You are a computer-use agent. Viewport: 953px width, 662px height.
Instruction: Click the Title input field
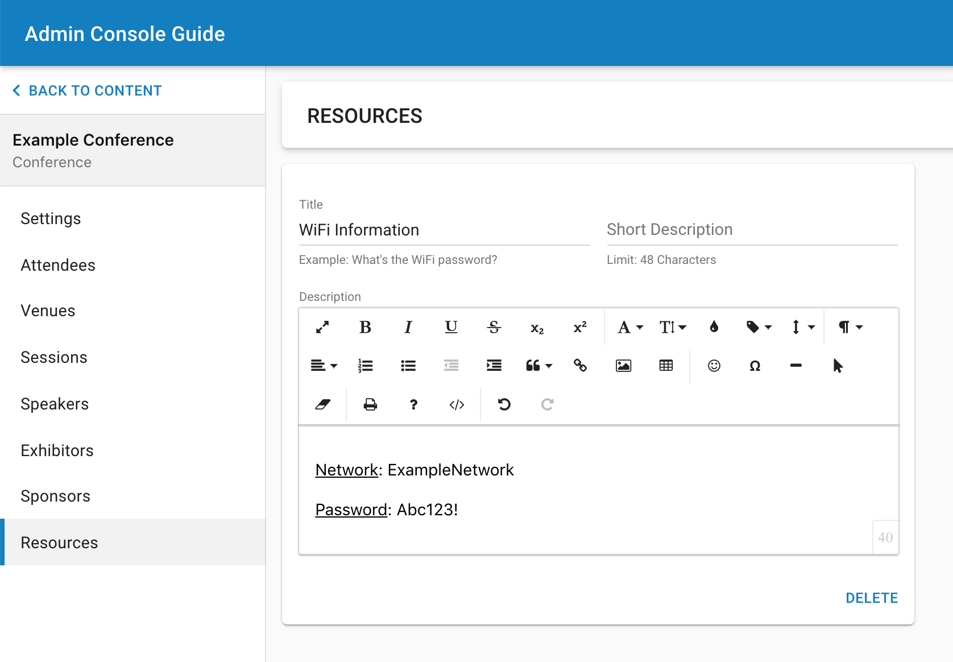point(445,230)
